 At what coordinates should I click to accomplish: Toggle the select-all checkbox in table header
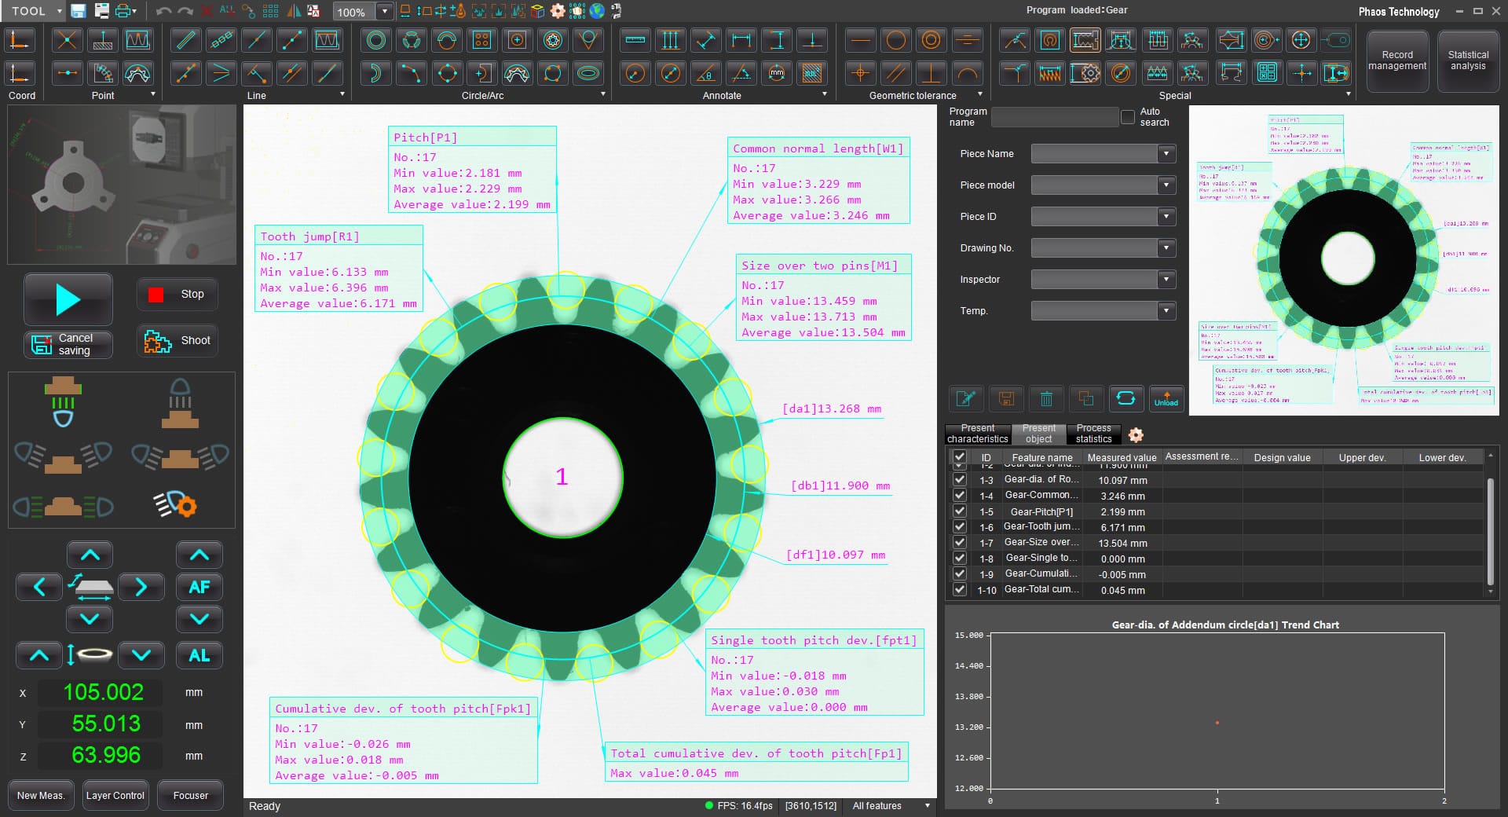point(959,457)
